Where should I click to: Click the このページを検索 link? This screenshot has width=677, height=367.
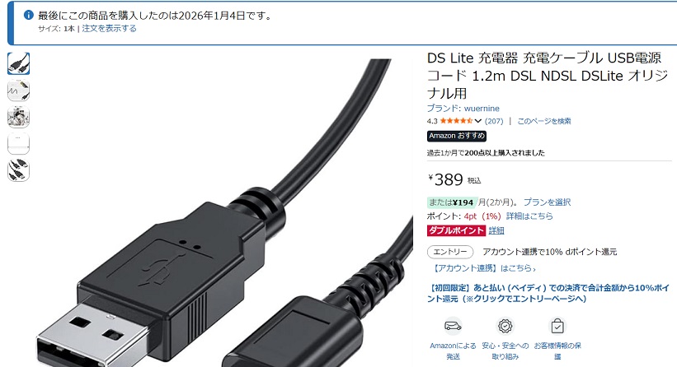[544, 122]
